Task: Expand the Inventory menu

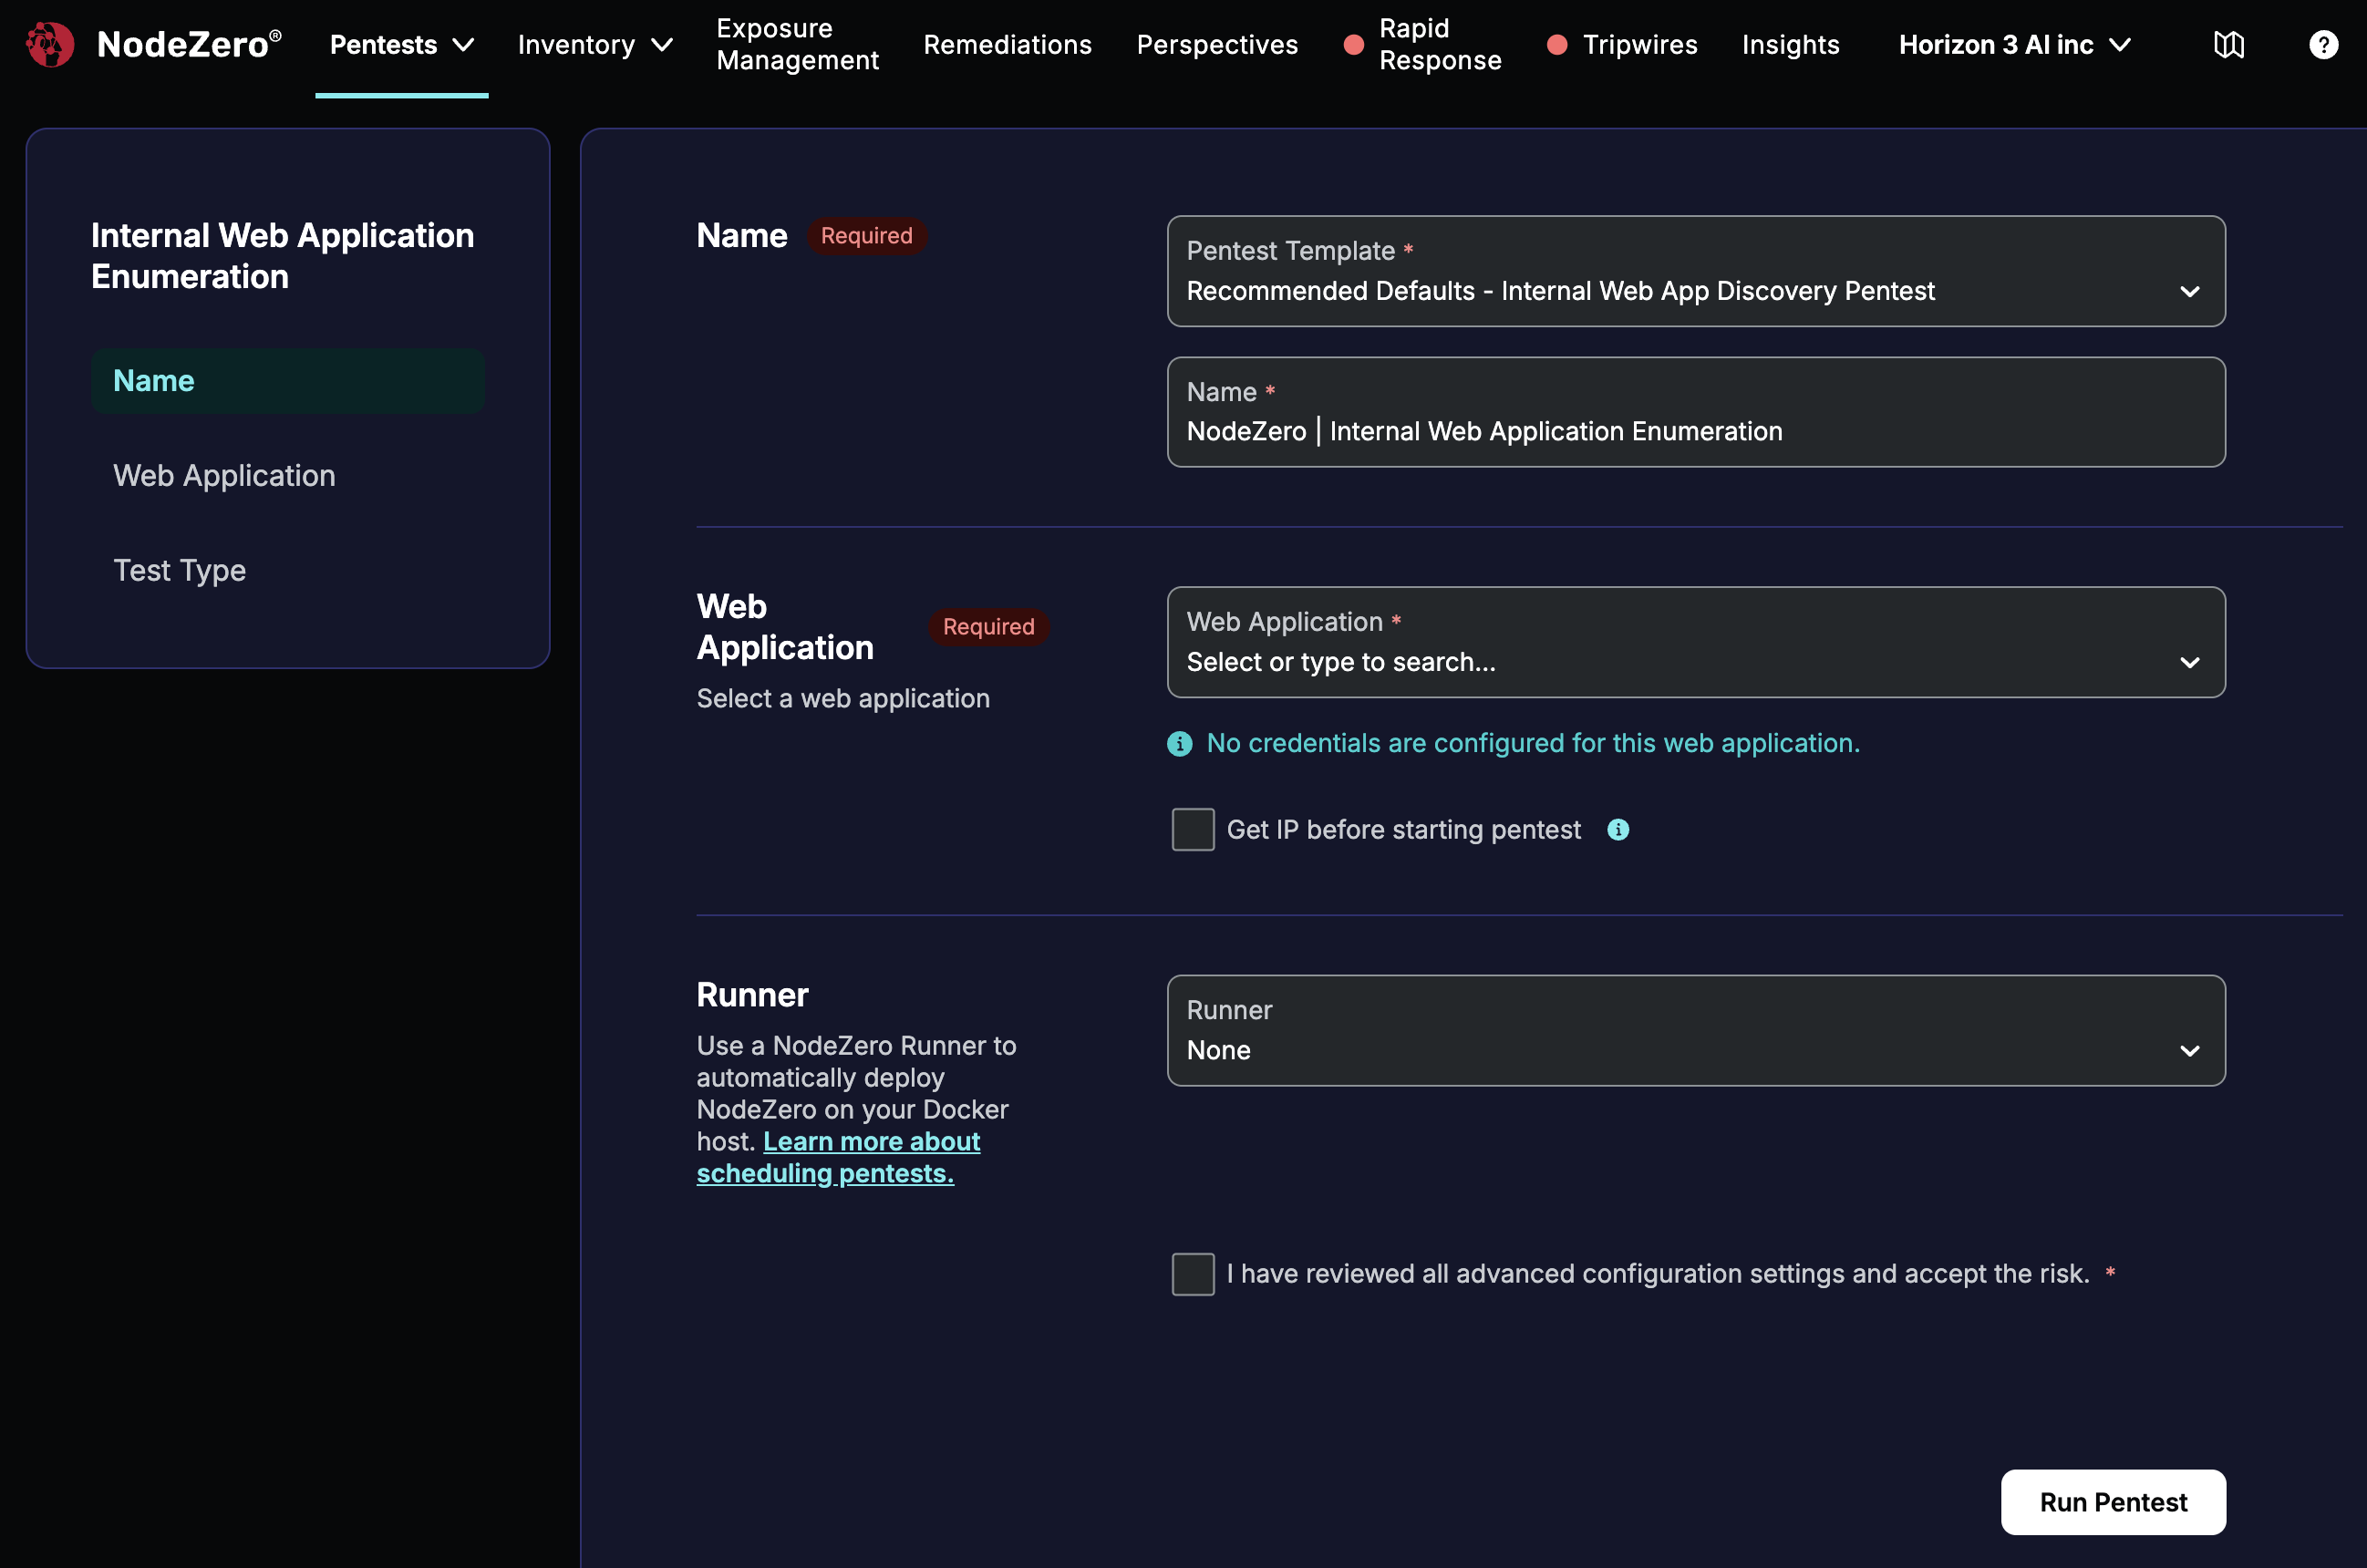Action: click(x=595, y=44)
